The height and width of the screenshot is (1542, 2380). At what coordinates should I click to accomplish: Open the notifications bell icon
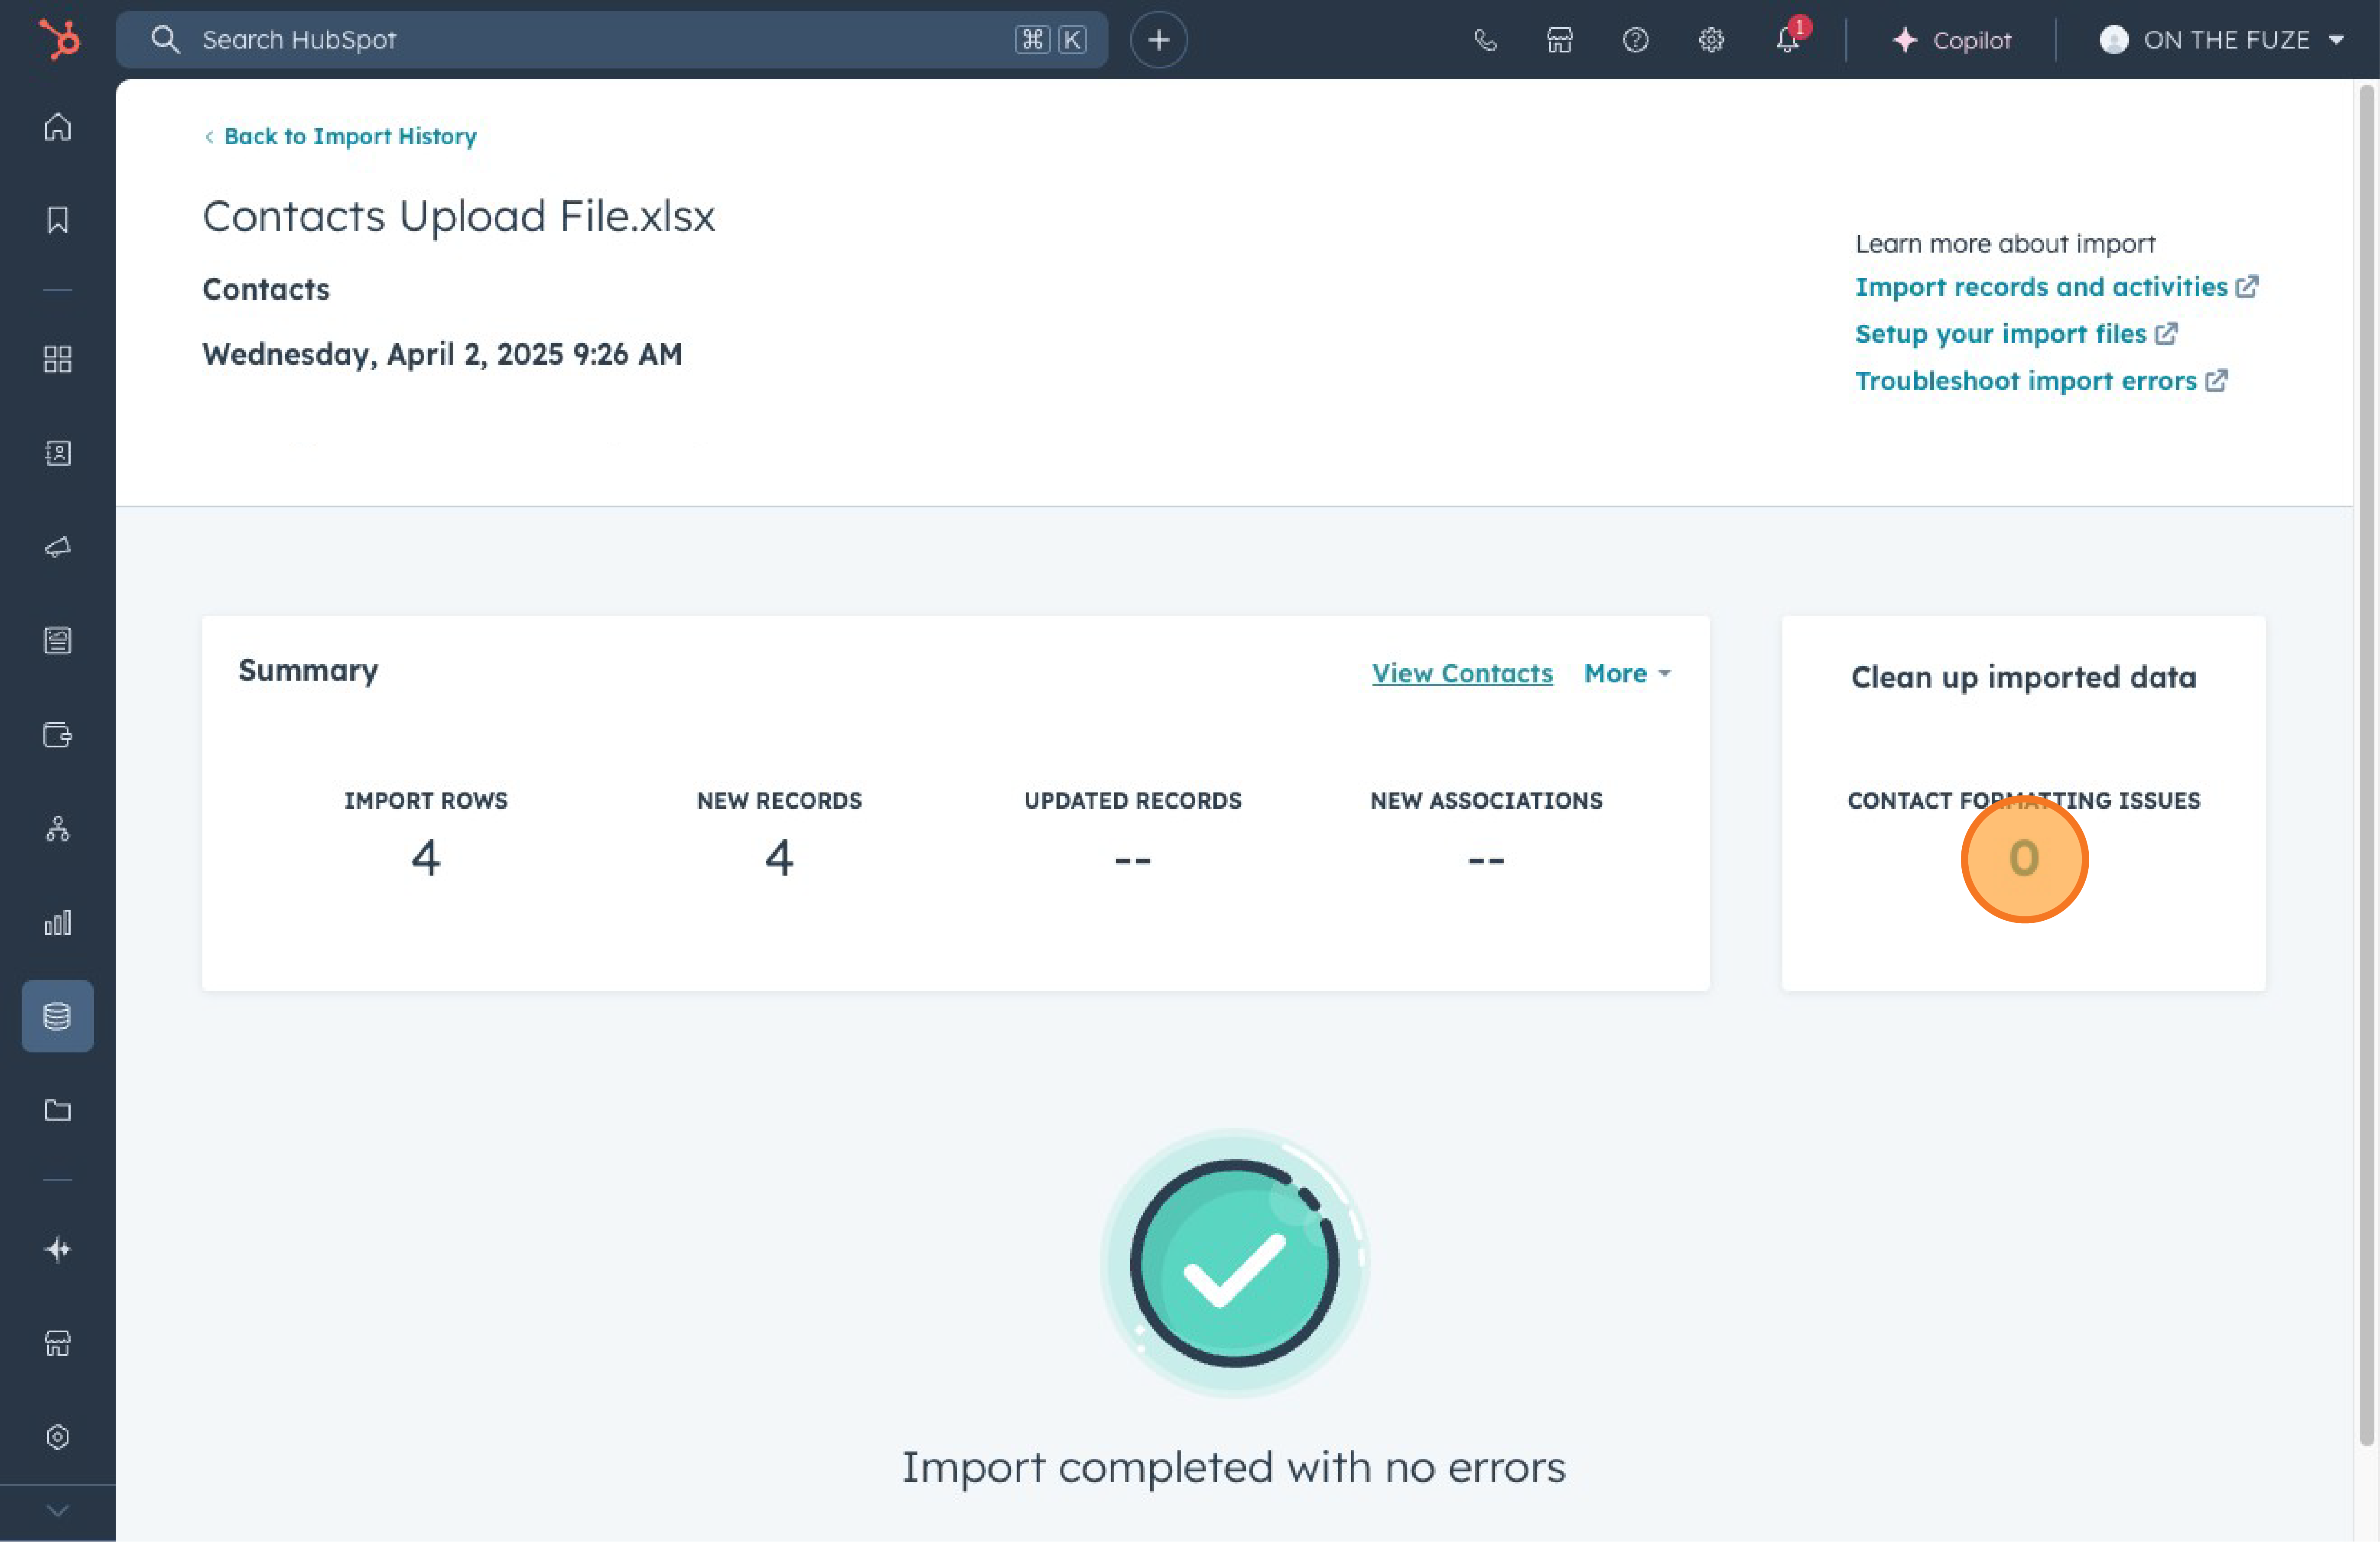tap(1788, 40)
